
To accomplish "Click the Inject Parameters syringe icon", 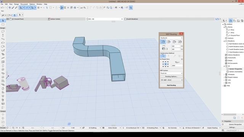I will (16, 8).
